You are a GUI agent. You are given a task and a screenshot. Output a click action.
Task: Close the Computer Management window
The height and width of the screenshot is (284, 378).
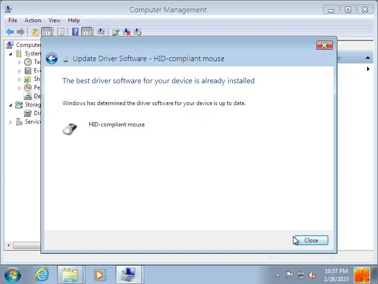click(365, 9)
